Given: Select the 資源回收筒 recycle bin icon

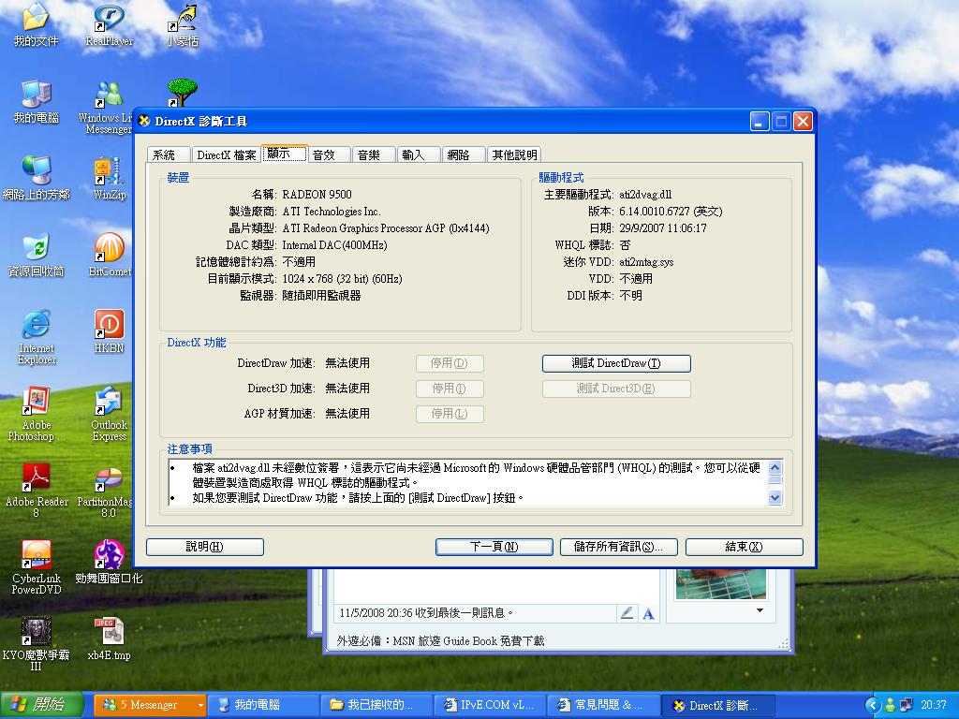Looking at the screenshot, I should tap(36, 249).
